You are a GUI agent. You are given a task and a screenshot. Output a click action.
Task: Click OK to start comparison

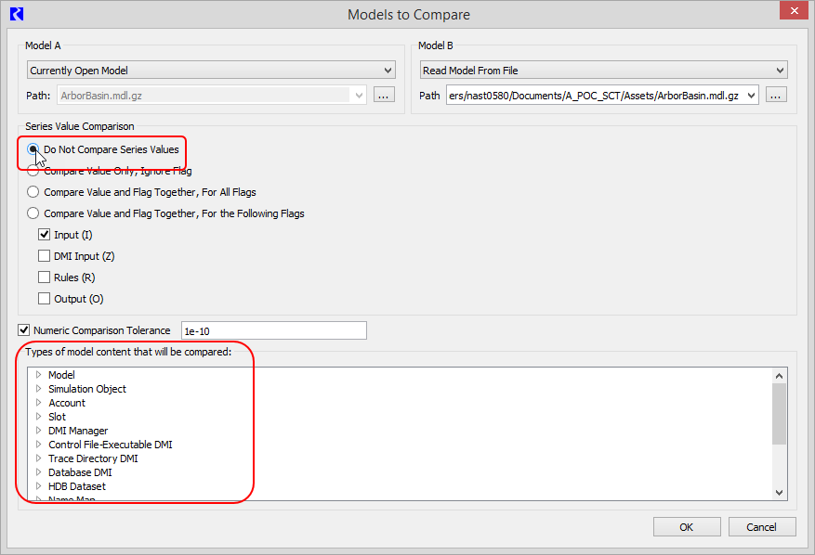coord(686,527)
